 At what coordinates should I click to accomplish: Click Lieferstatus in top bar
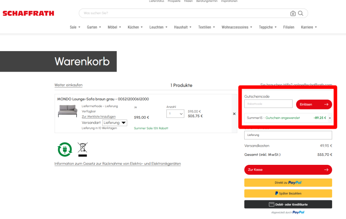[x=156, y=1]
